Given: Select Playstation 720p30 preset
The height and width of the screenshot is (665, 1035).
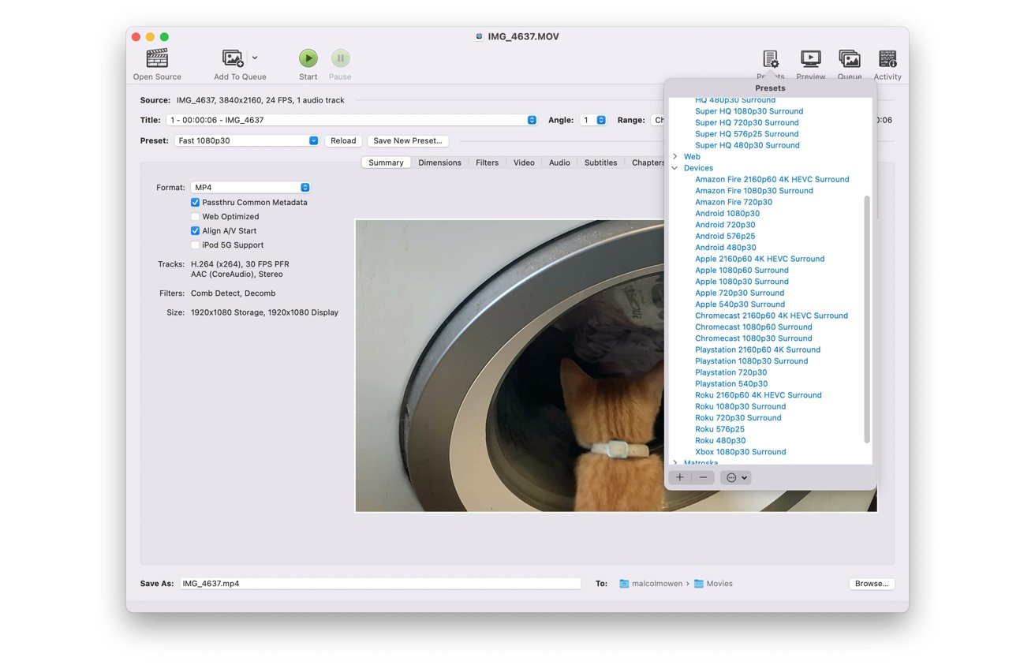Looking at the screenshot, I should point(730,372).
